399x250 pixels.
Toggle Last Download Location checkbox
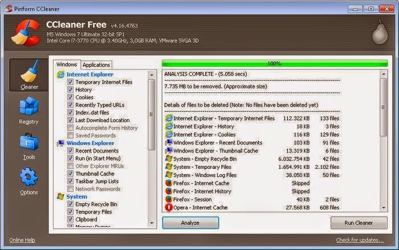[x=70, y=120]
